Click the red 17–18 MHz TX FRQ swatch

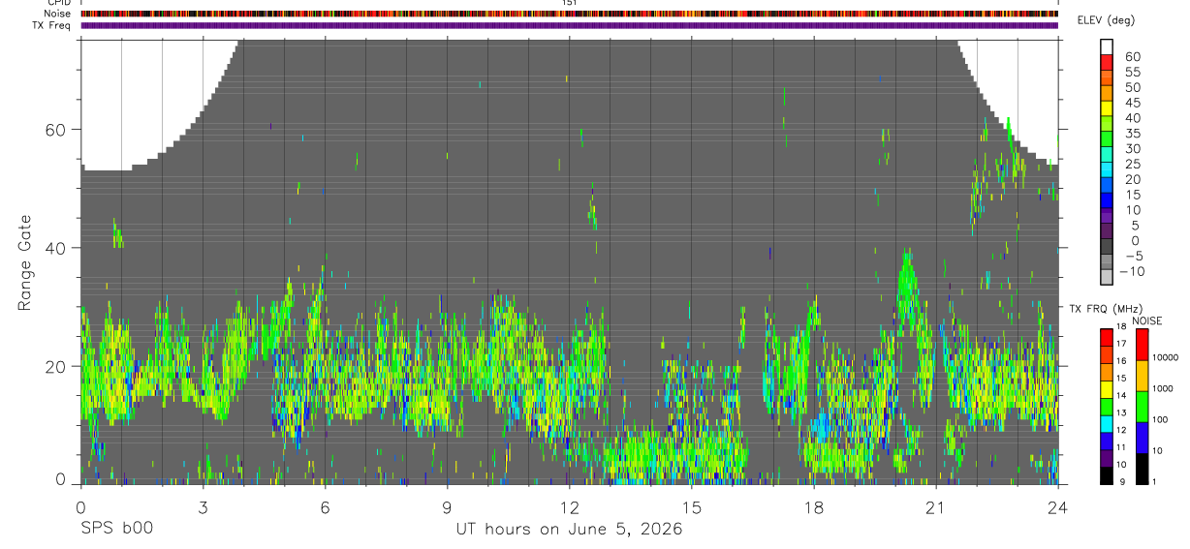click(x=1107, y=336)
